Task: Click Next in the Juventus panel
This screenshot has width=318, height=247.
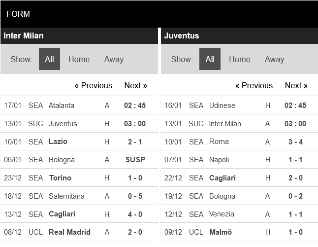Action: pyautogui.click(x=296, y=85)
